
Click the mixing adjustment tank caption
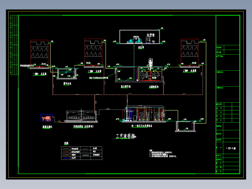[x=126, y=86]
